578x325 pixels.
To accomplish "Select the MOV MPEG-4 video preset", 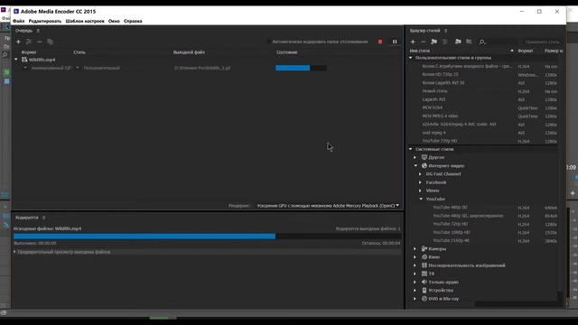I will [440, 116].
